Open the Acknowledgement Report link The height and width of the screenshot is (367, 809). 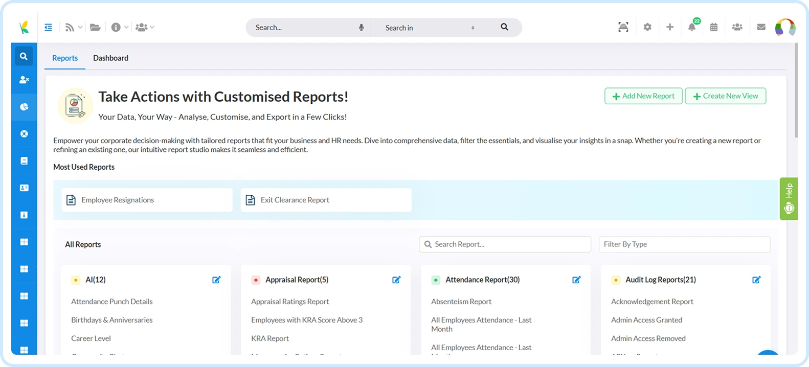pos(652,302)
